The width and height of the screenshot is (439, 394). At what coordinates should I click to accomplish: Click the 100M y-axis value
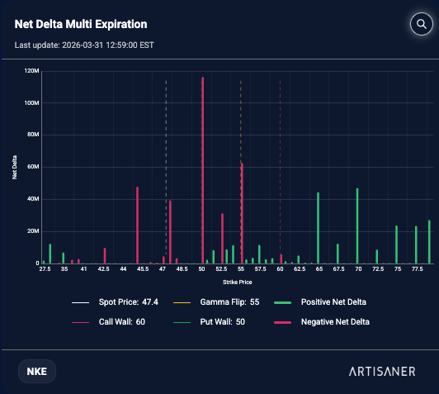pos(31,103)
